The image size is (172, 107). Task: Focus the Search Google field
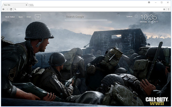(86, 17)
